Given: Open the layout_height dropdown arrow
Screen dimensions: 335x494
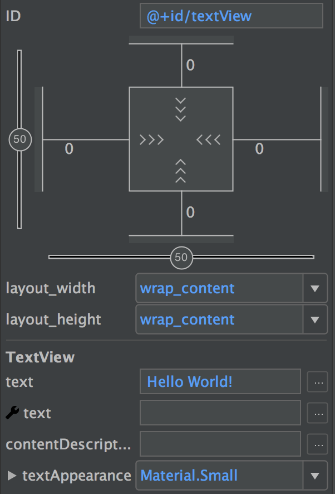Looking at the screenshot, I should click(x=315, y=319).
